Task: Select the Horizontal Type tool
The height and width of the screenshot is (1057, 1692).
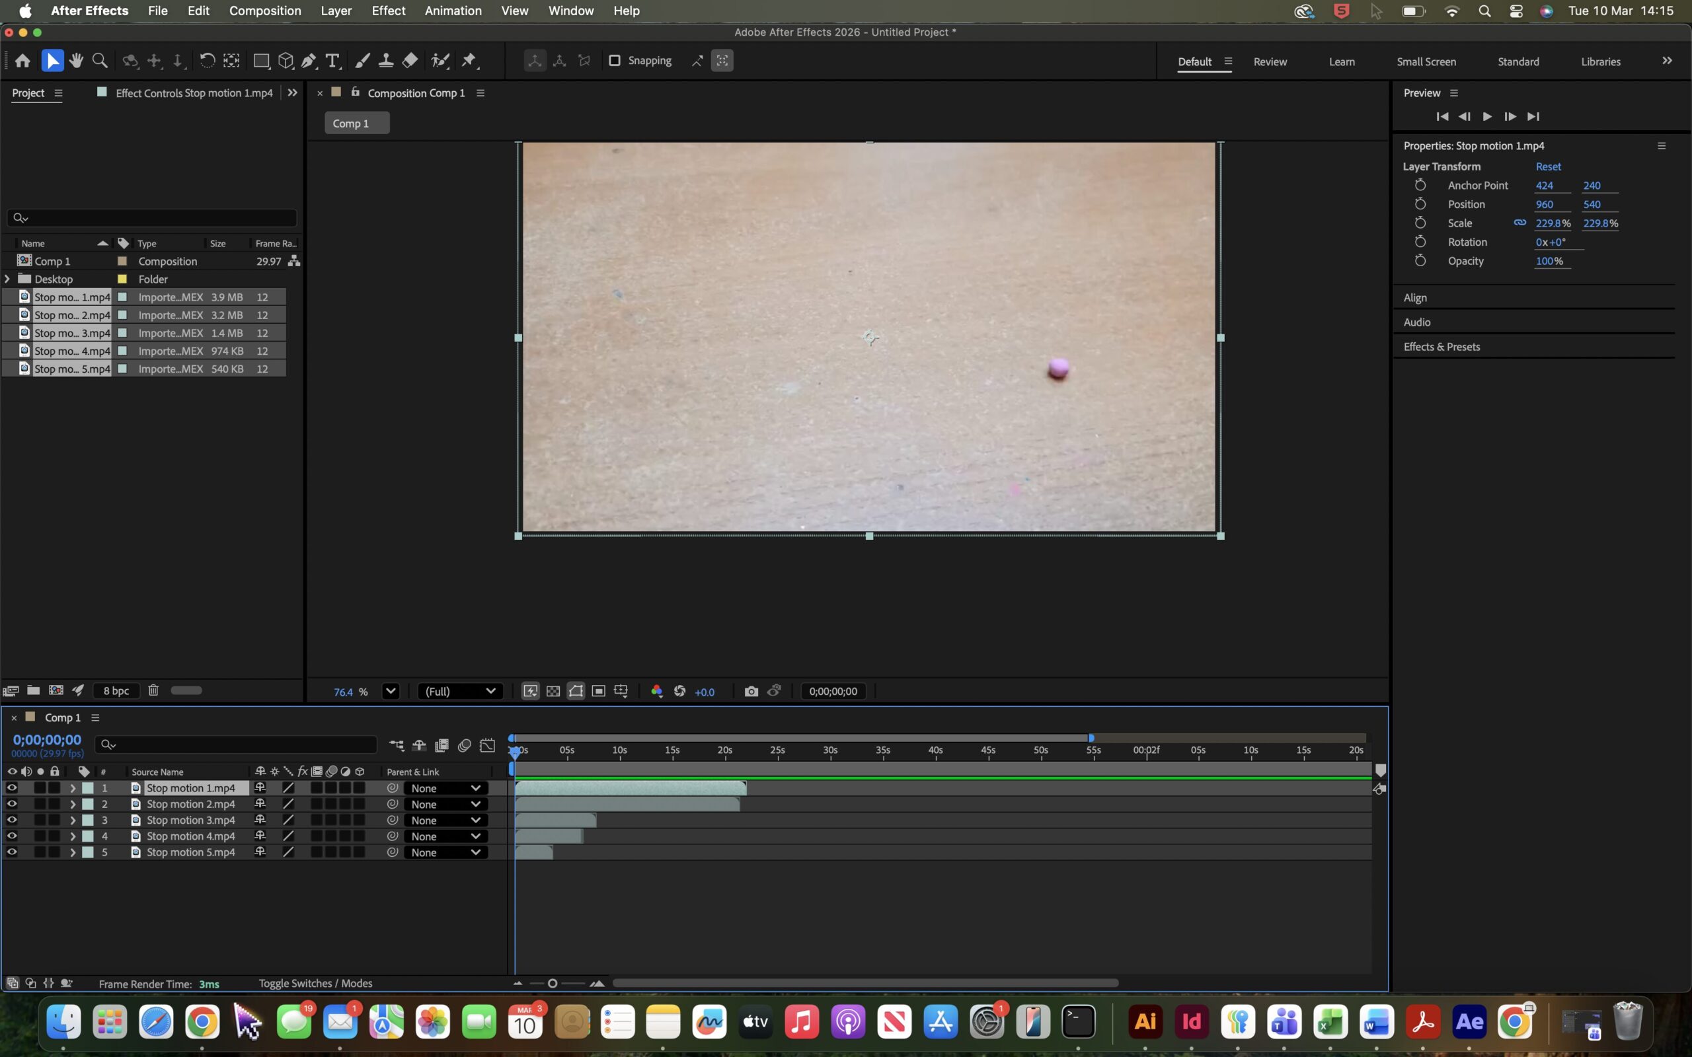Action: click(x=333, y=61)
